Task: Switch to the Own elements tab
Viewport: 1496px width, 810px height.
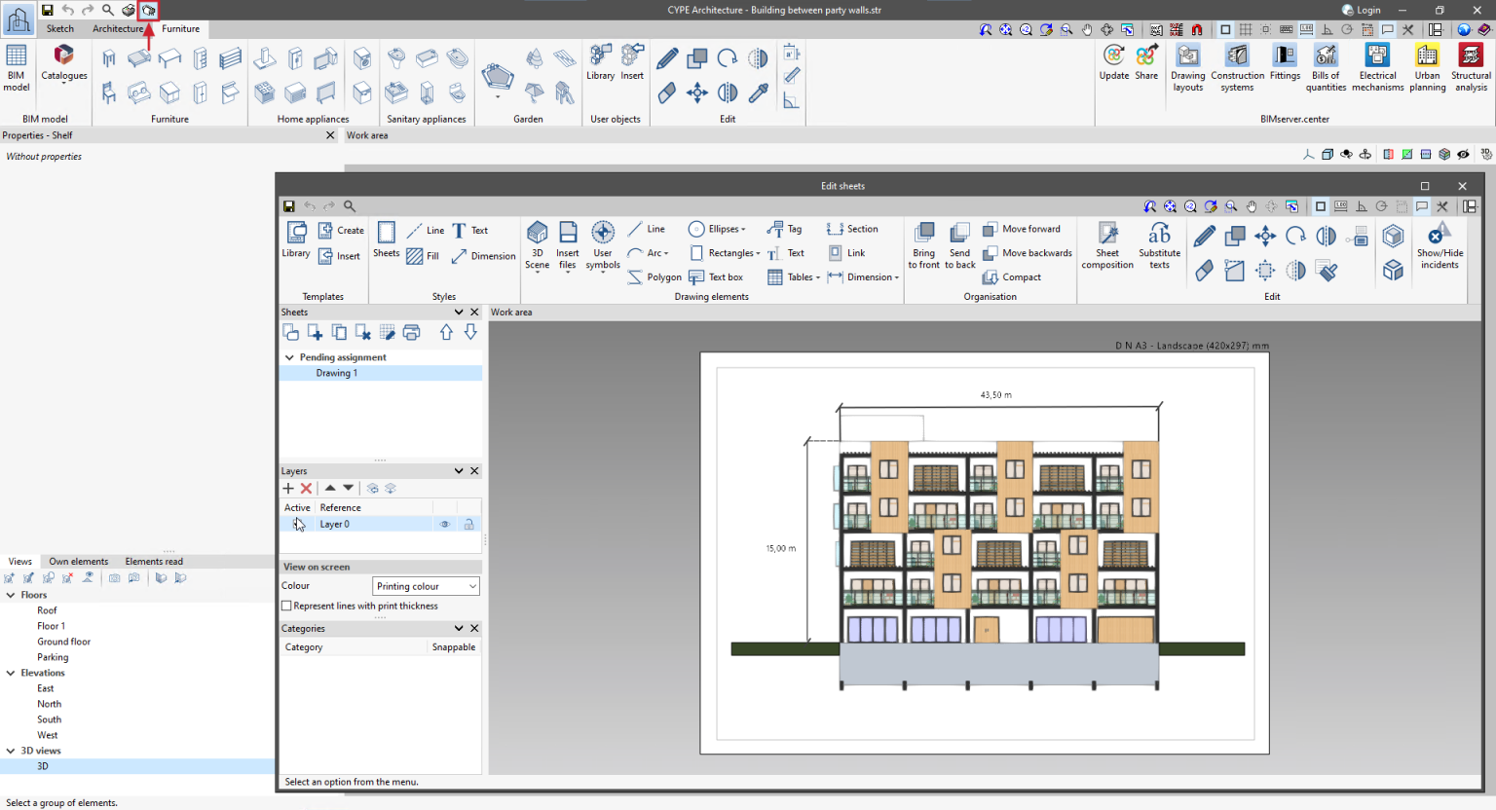Action: [x=79, y=562]
